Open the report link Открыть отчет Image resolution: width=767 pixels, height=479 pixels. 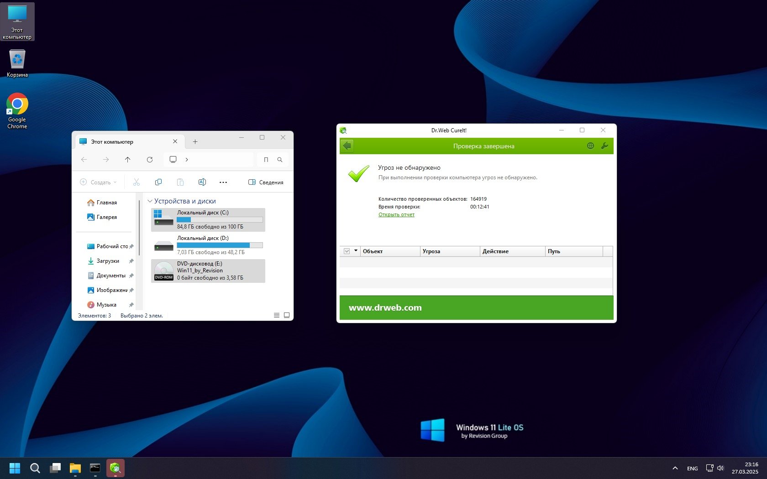(396, 214)
